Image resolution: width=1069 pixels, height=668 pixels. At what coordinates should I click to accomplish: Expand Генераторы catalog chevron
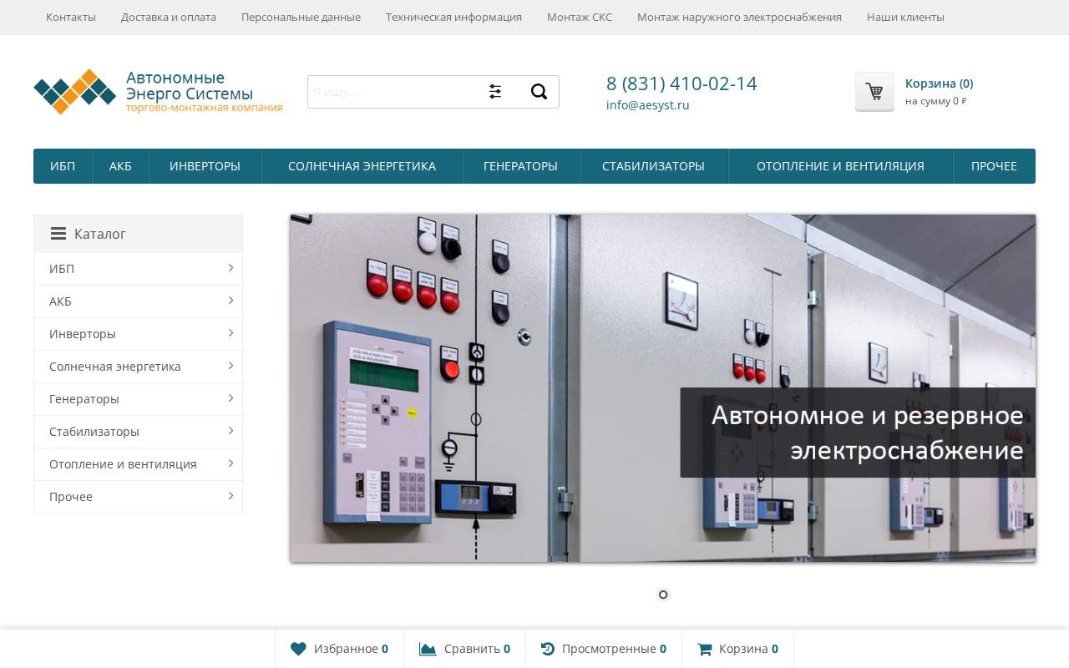[231, 398]
